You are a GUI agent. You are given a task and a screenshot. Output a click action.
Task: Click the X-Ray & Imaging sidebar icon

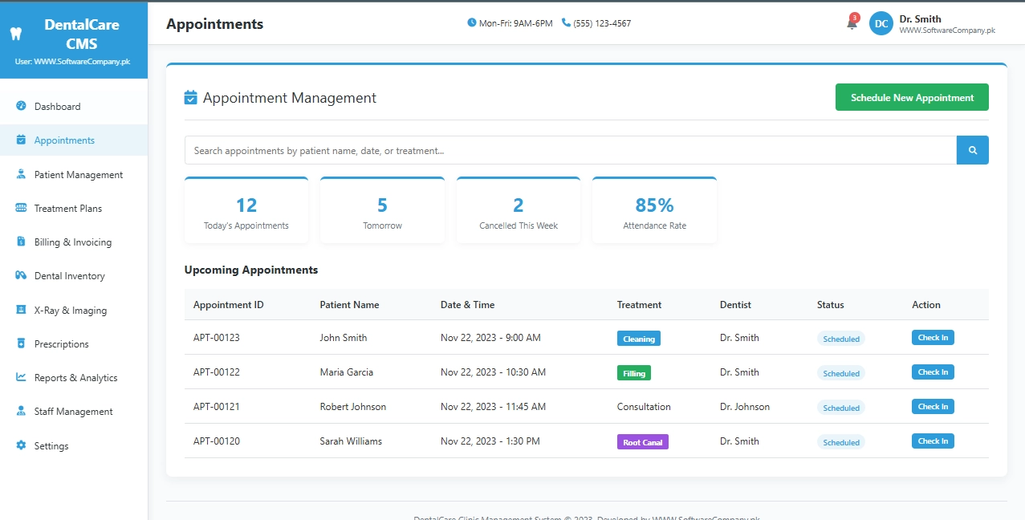pyautogui.click(x=21, y=310)
